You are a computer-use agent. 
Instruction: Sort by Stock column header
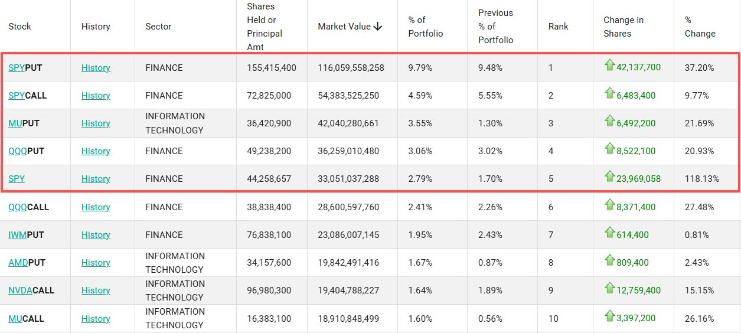(x=19, y=27)
